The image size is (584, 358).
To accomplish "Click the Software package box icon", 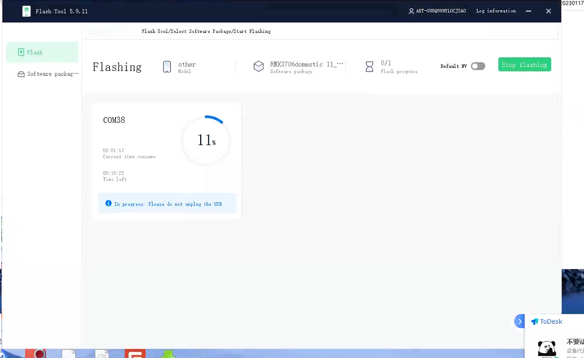I will coord(259,66).
